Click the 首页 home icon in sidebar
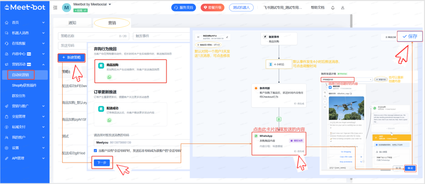This screenshot has width=425, height=184. [x=7, y=23]
